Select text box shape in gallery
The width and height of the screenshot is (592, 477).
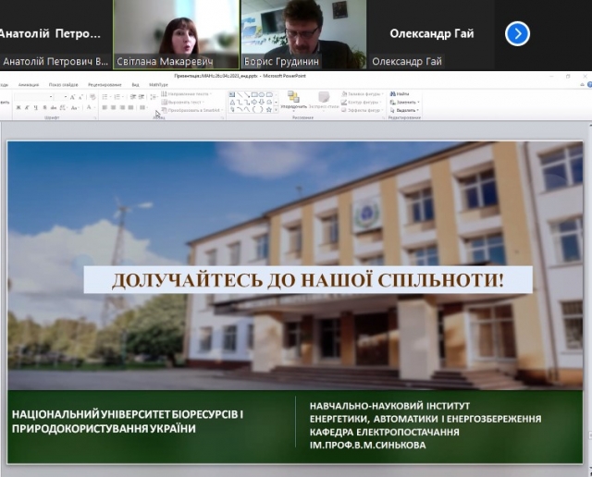[x=232, y=94]
